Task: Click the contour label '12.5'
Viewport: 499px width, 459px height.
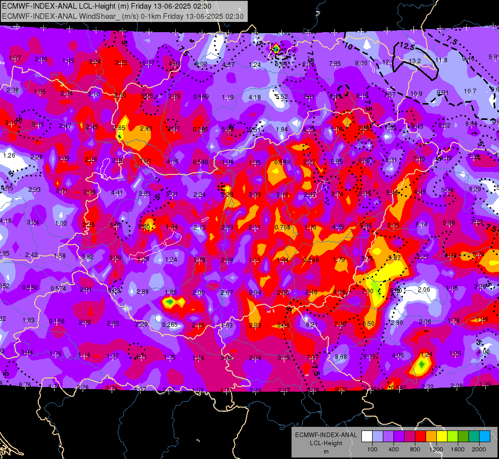Action: point(407,46)
